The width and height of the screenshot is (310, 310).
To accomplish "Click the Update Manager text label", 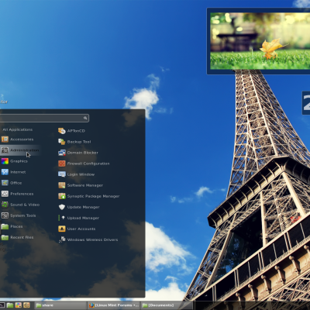I will (x=84, y=207).
